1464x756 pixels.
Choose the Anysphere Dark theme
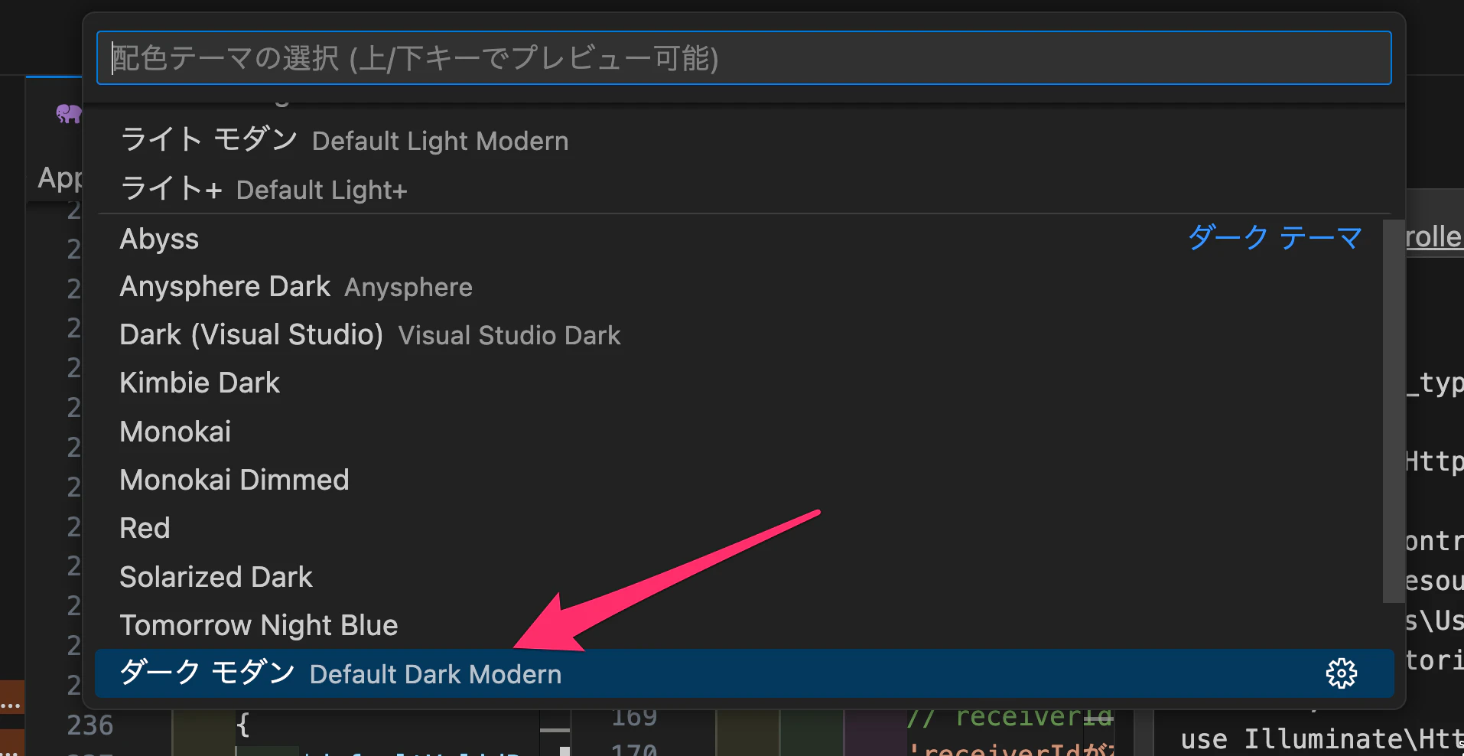pos(743,287)
